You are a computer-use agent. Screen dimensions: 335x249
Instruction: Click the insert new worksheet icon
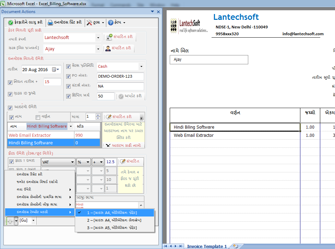[236, 246]
